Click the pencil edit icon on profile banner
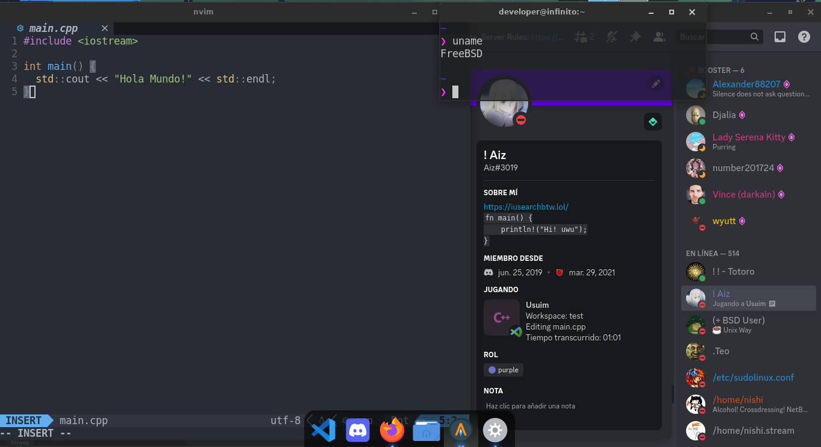The width and height of the screenshot is (821, 447). (x=655, y=83)
